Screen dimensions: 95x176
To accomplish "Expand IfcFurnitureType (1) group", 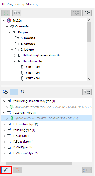I will pyautogui.click(x=4, y=124).
